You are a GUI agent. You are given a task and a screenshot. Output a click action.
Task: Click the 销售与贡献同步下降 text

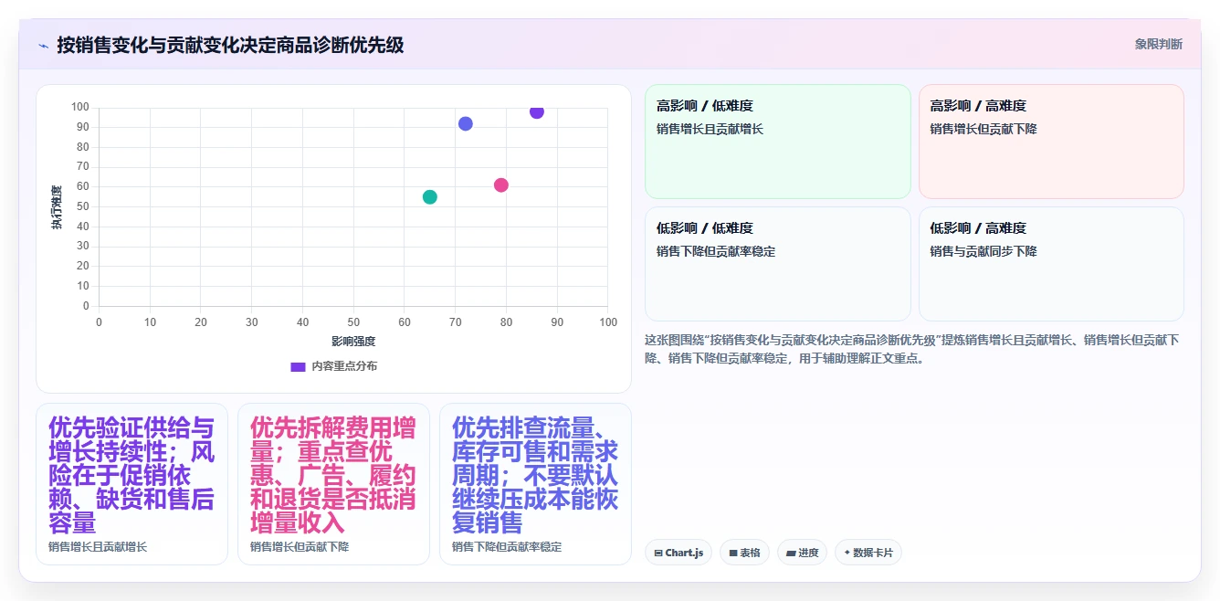[x=983, y=251]
